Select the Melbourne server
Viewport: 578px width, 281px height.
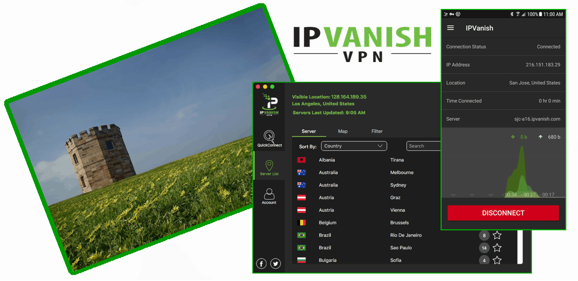tap(401, 172)
